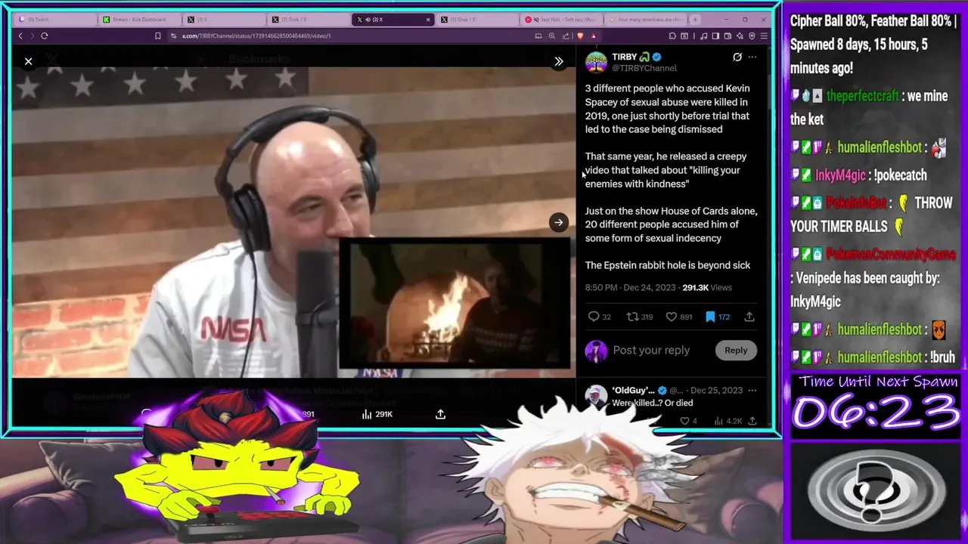Image resolution: width=968 pixels, height=544 pixels.
Task: Switch to the Twitch browser tab
Action: (56, 19)
